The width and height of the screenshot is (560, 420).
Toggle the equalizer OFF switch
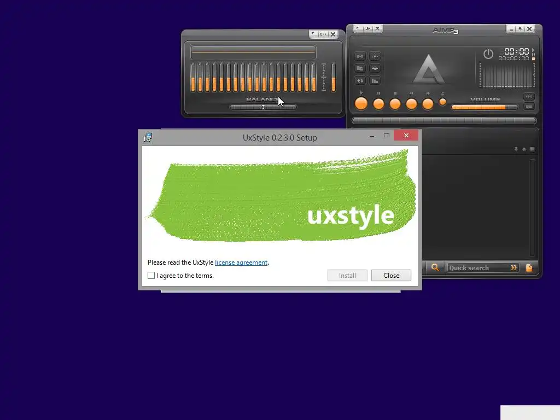tap(323, 34)
